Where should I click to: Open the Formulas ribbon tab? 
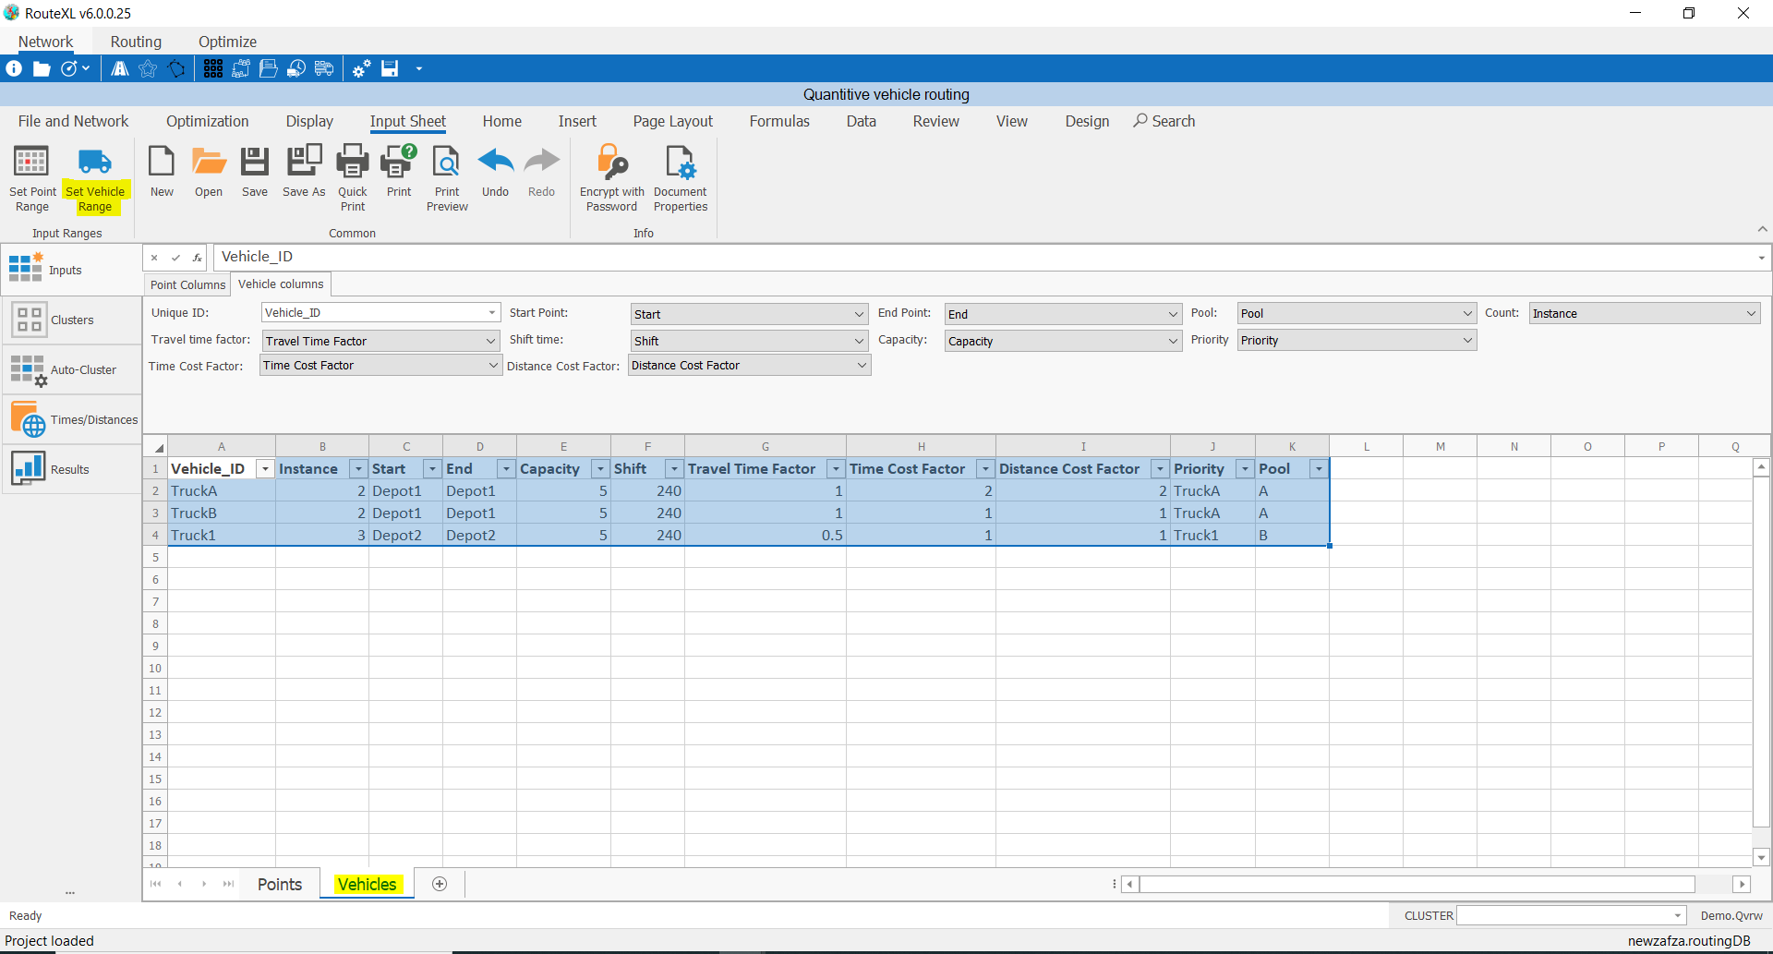click(x=779, y=121)
